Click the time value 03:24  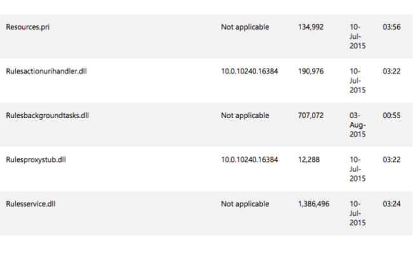(391, 204)
